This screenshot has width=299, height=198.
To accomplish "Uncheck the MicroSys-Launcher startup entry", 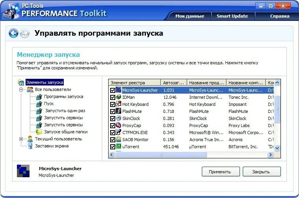I will pyautogui.click(x=113, y=90).
